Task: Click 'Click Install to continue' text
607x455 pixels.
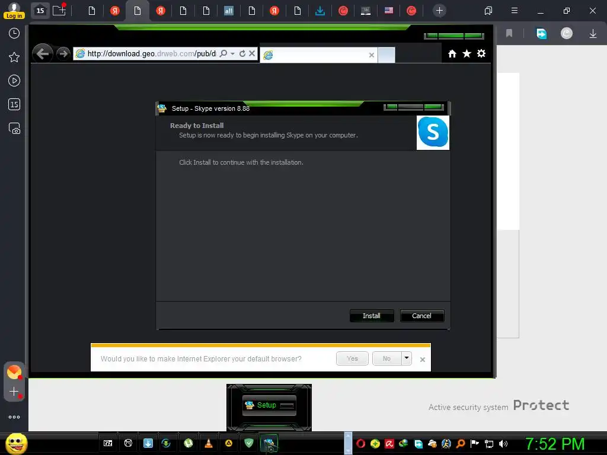Action: click(241, 162)
